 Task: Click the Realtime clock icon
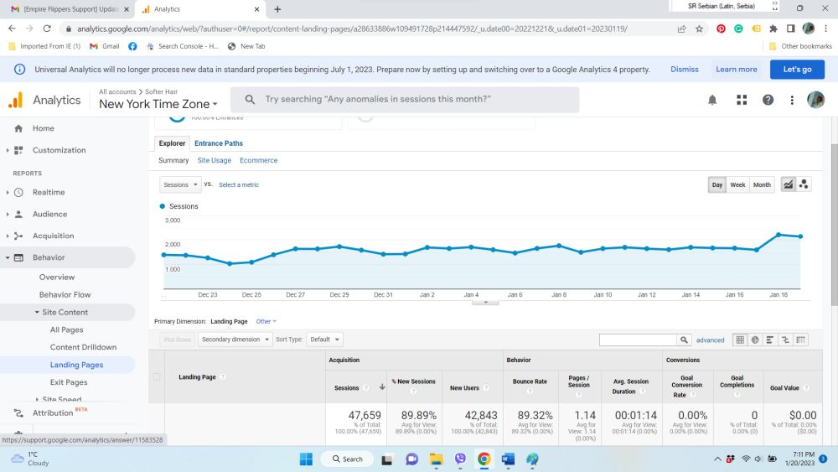18,193
